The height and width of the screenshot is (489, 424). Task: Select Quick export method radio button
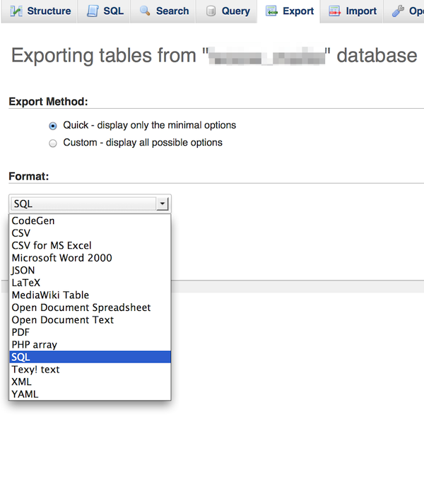(53, 126)
